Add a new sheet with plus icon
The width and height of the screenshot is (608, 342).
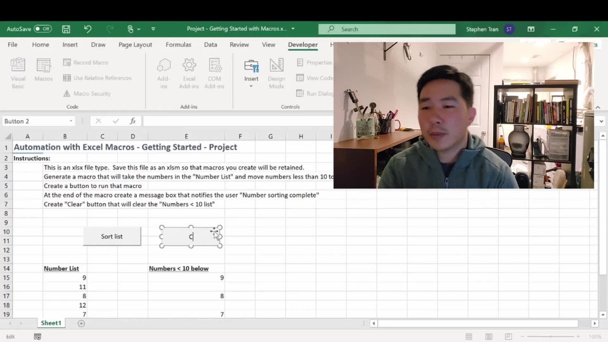[81, 323]
